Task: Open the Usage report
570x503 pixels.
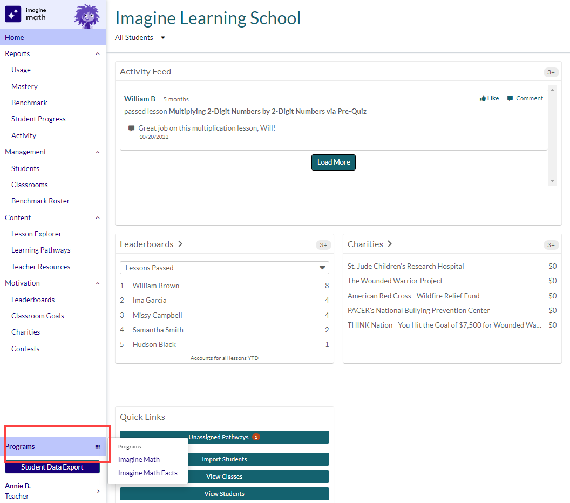Action: click(x=21, y=70)
